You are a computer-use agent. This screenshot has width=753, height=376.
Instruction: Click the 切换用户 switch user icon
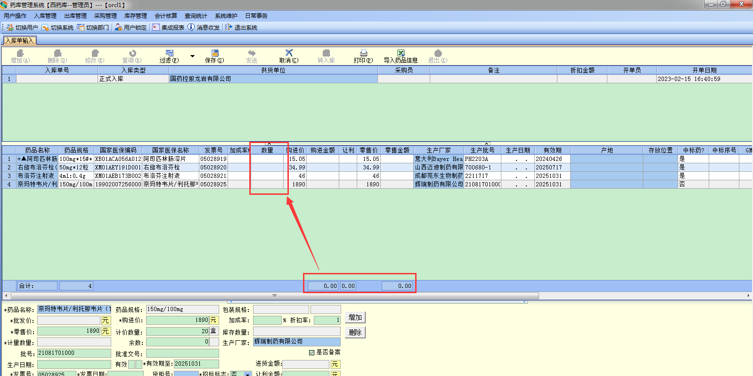(x=10, y=27)
